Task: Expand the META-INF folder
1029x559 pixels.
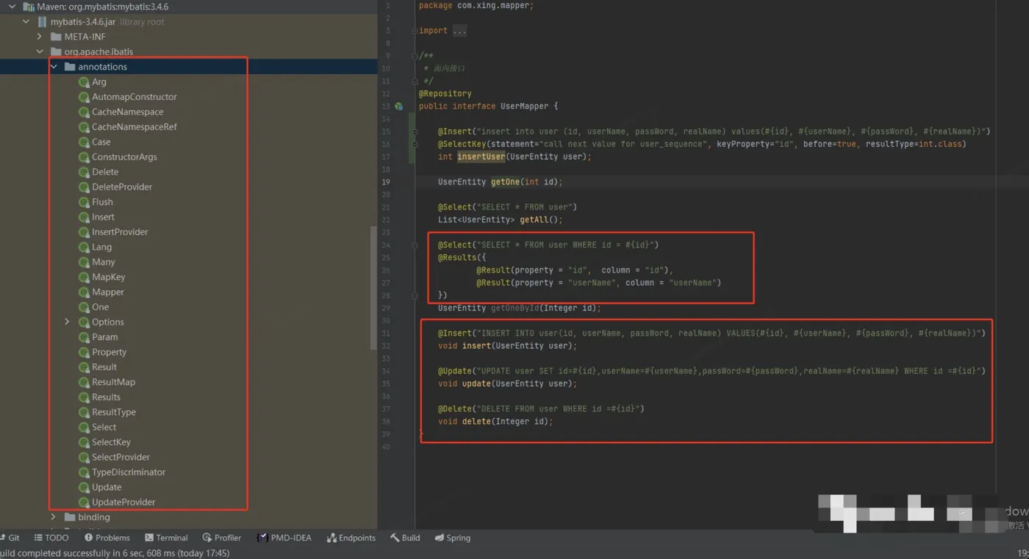Action: [40, 37]
